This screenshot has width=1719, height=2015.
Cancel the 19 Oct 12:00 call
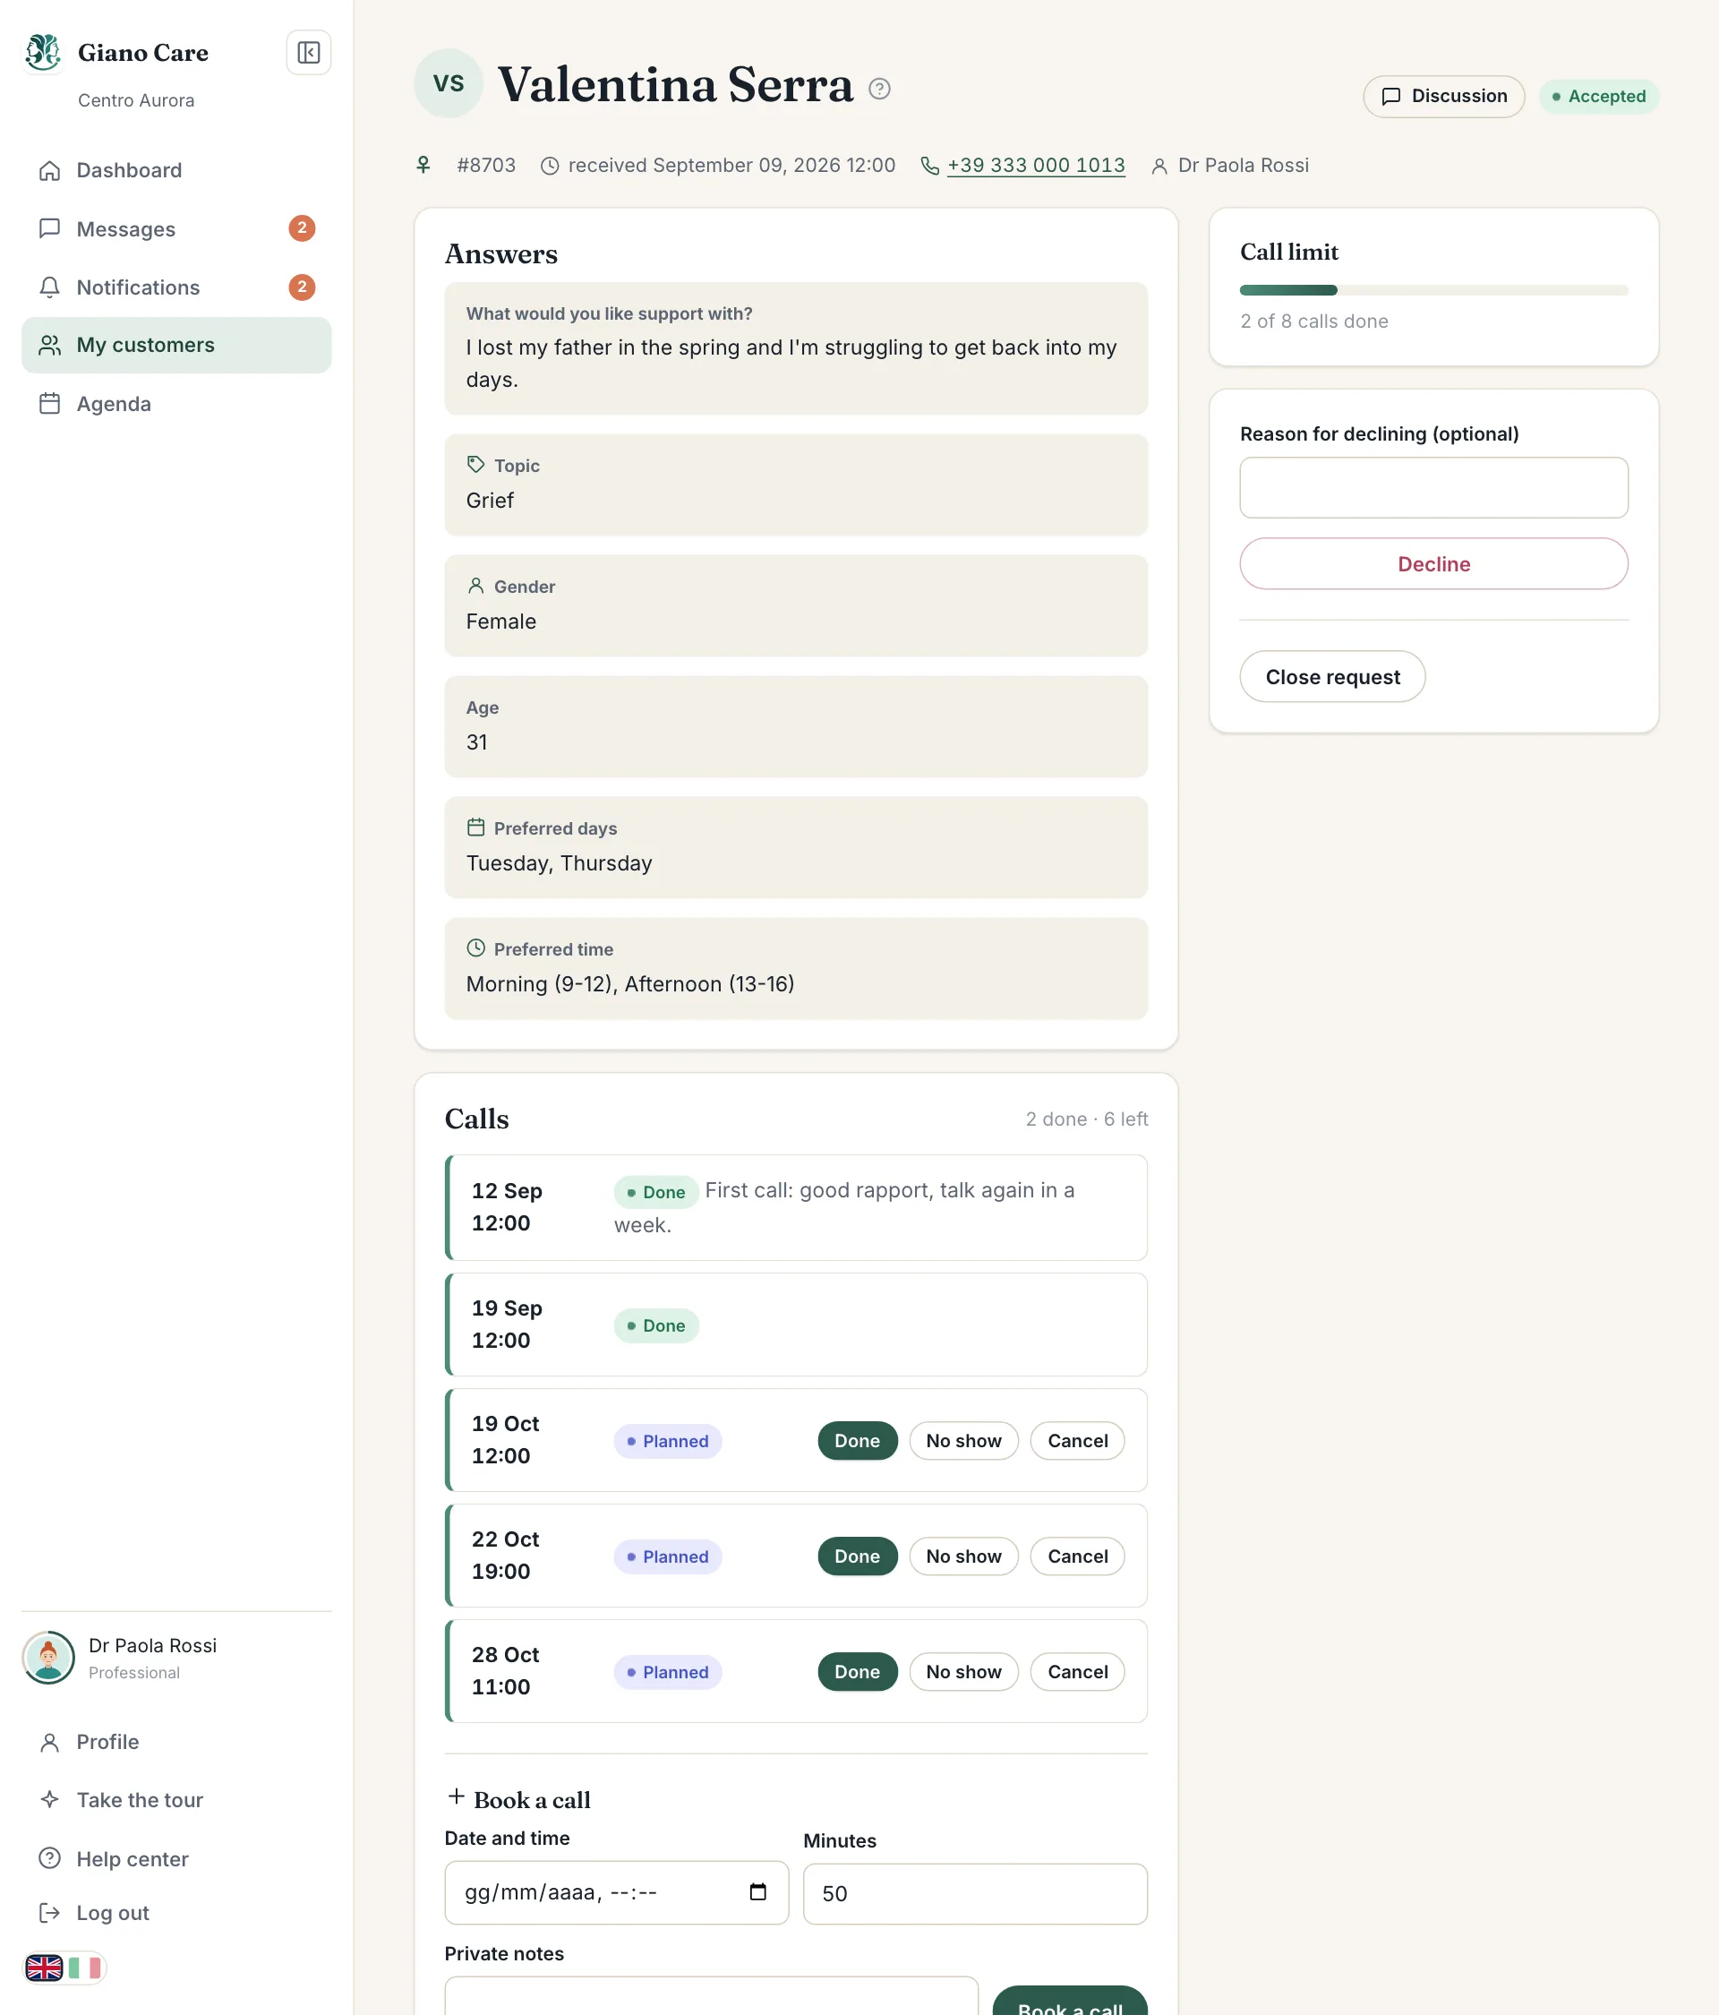pyautogui.click(x=1077, y=1441)
